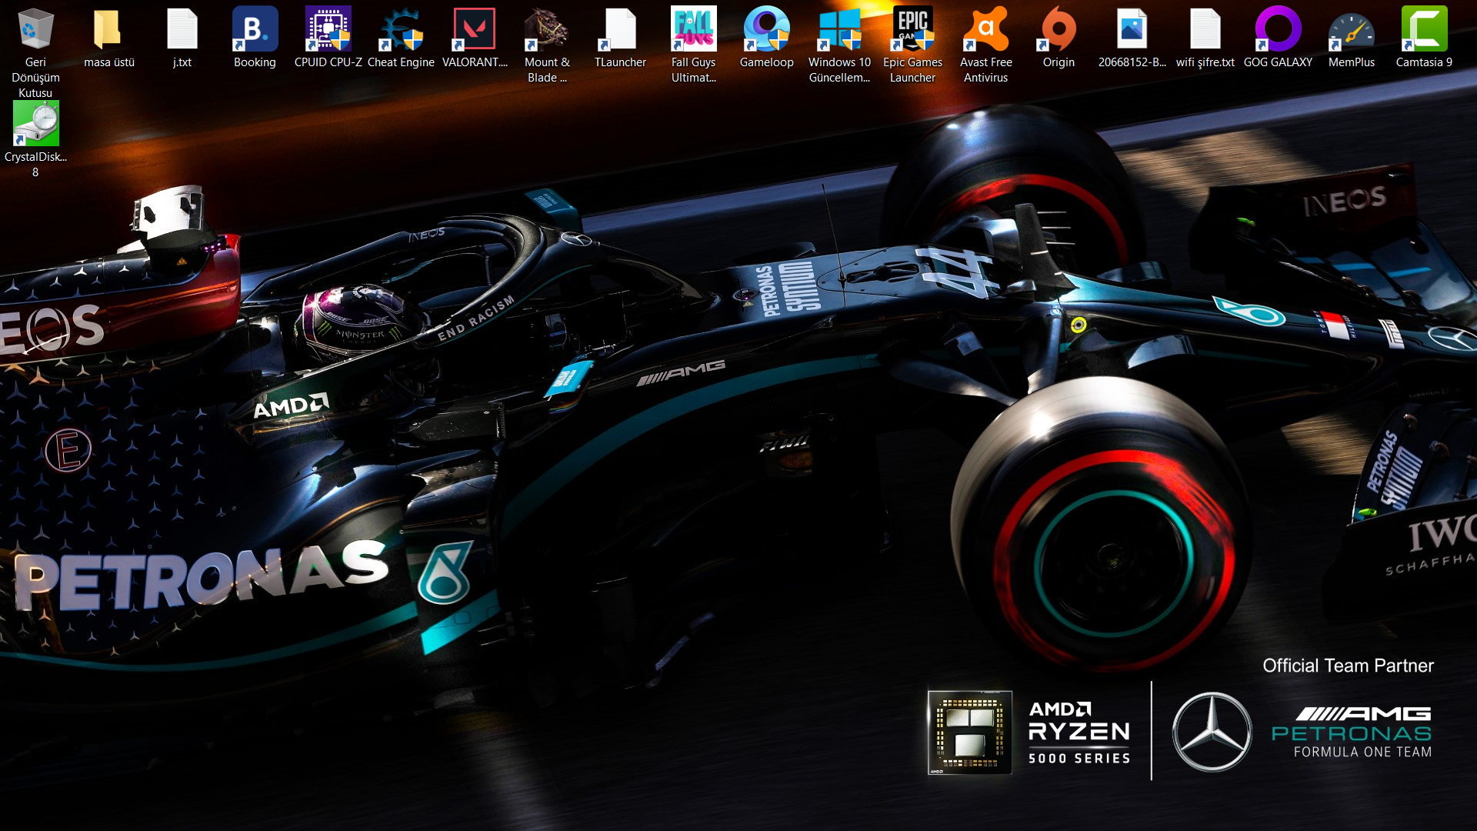Open the Geri Dönüşüm Kutusu recycle bin
Screen dimensions: 1477x831
coord(35,52)
